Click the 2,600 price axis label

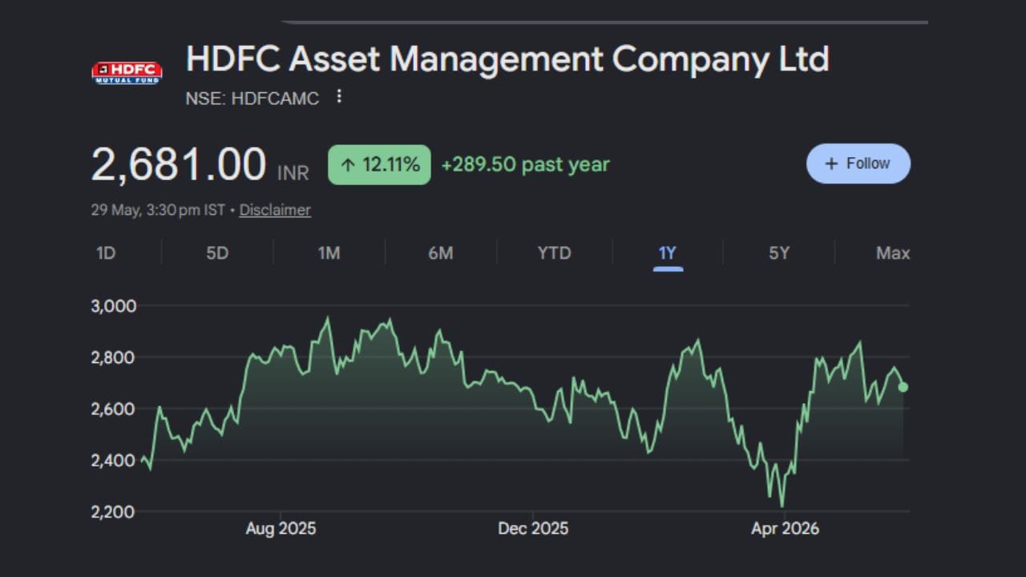[114, 409]
